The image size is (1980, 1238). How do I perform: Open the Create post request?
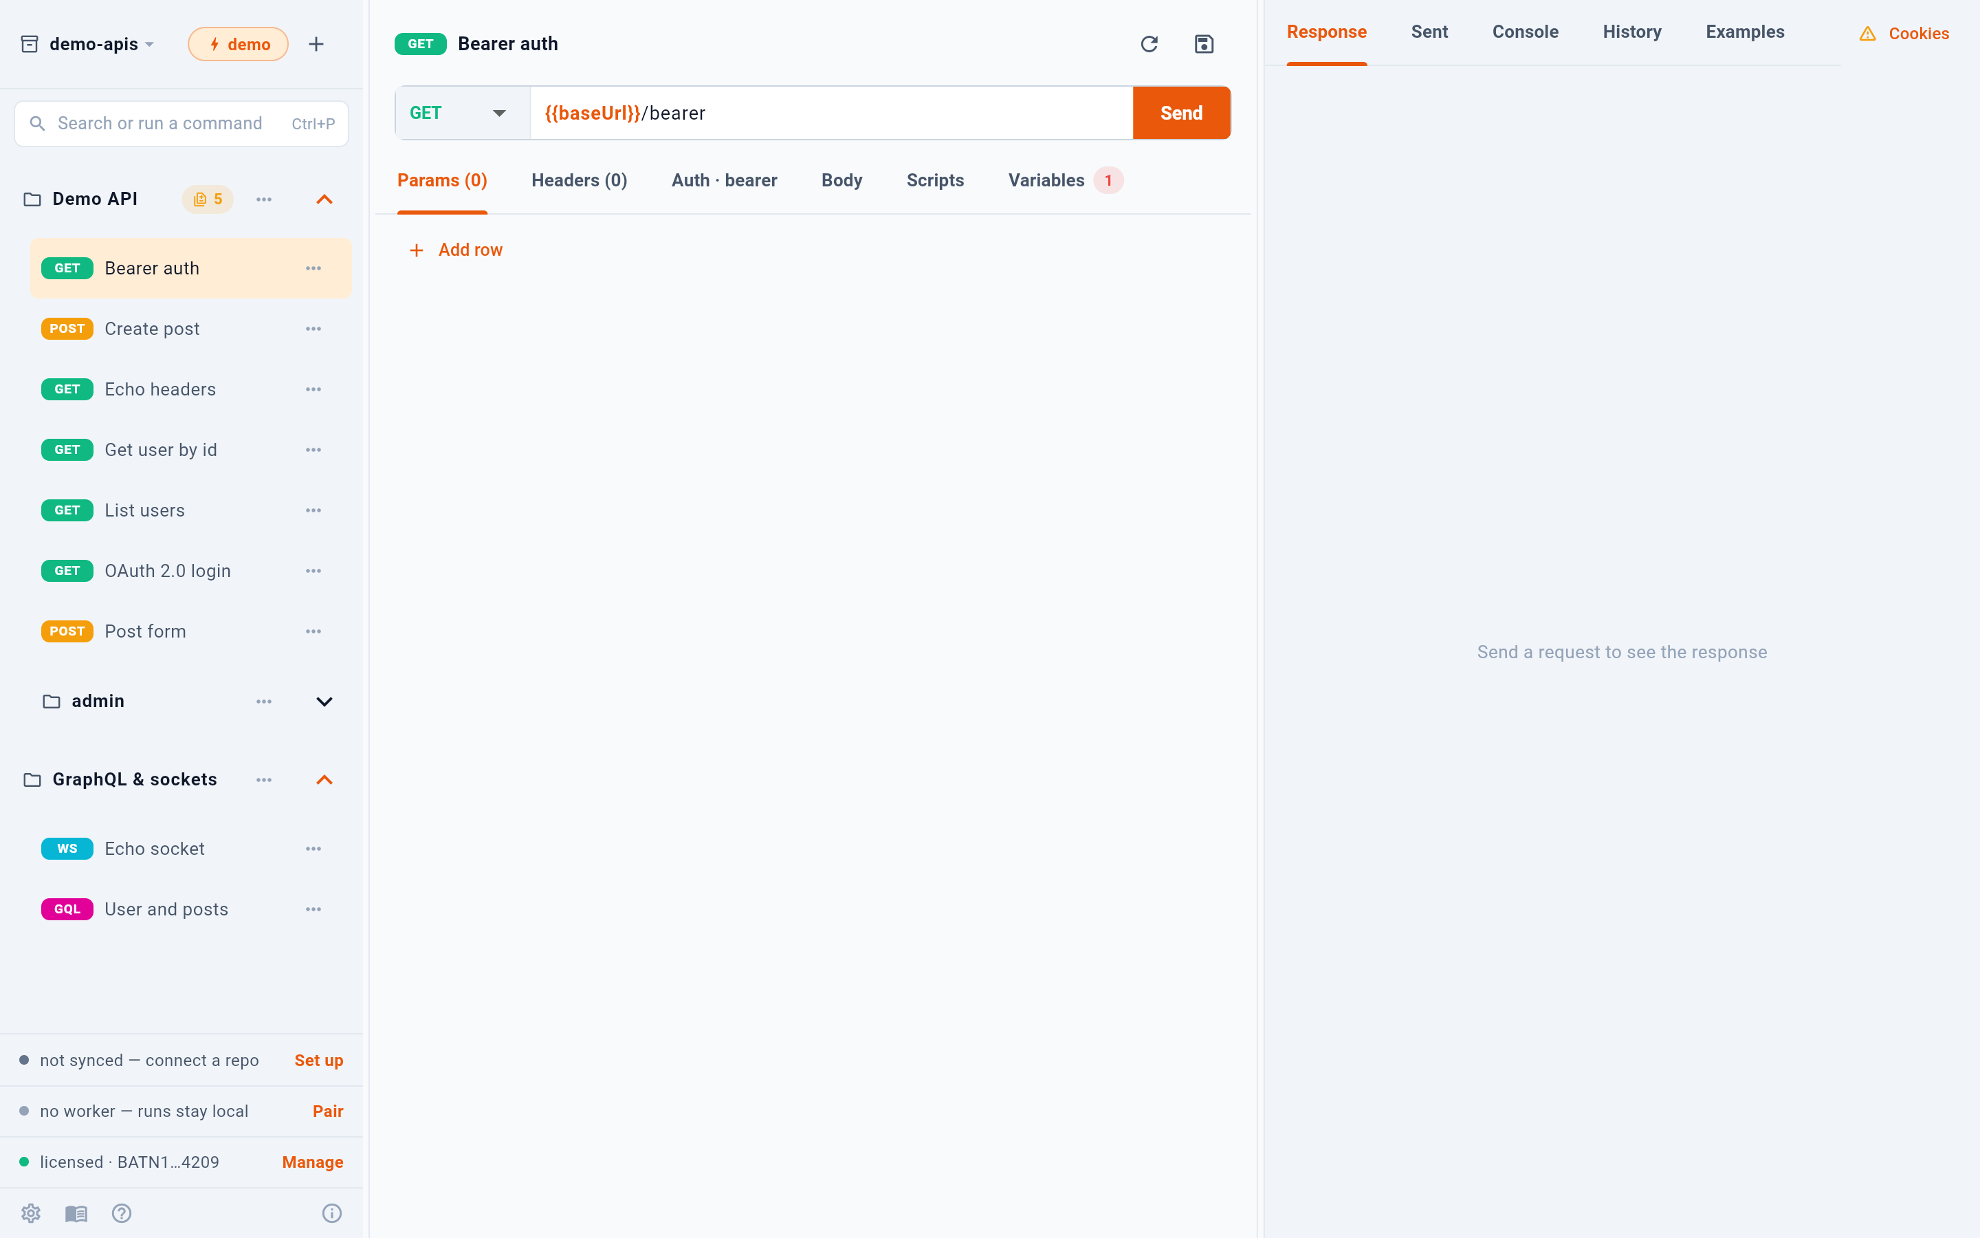[x=190, y=329]
